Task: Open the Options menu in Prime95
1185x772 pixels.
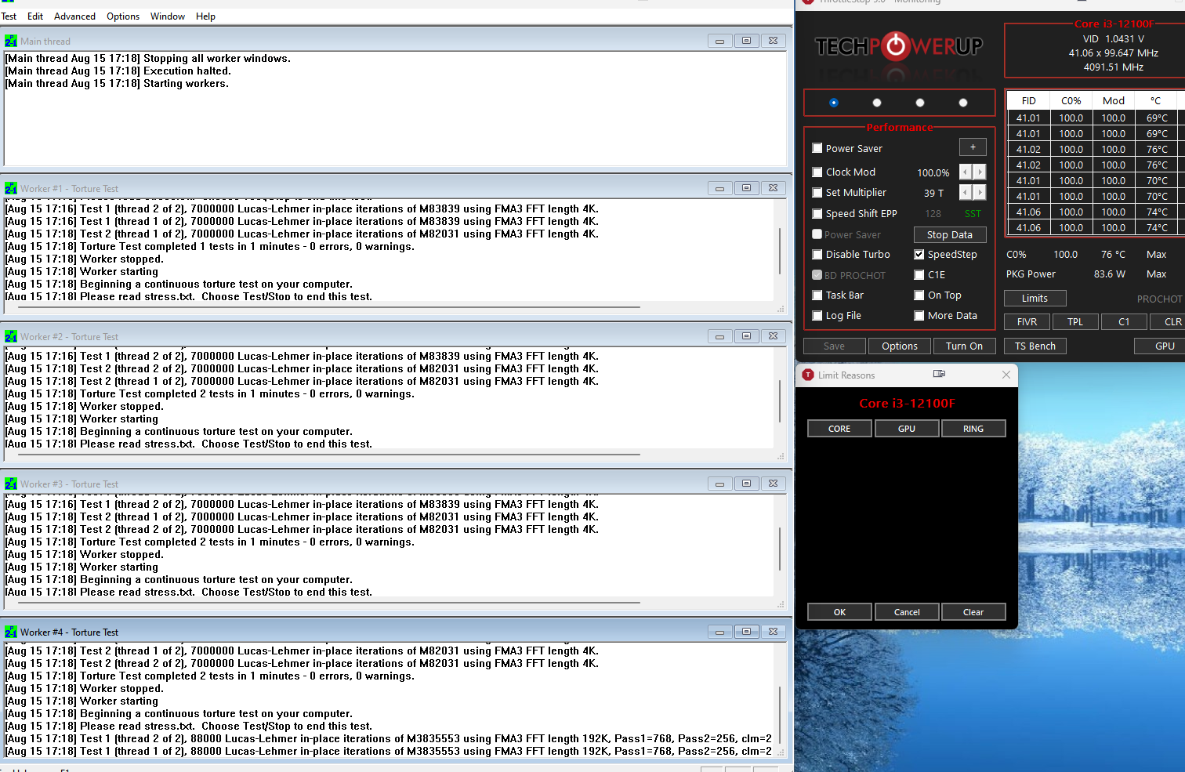Action: click(123, 16)
